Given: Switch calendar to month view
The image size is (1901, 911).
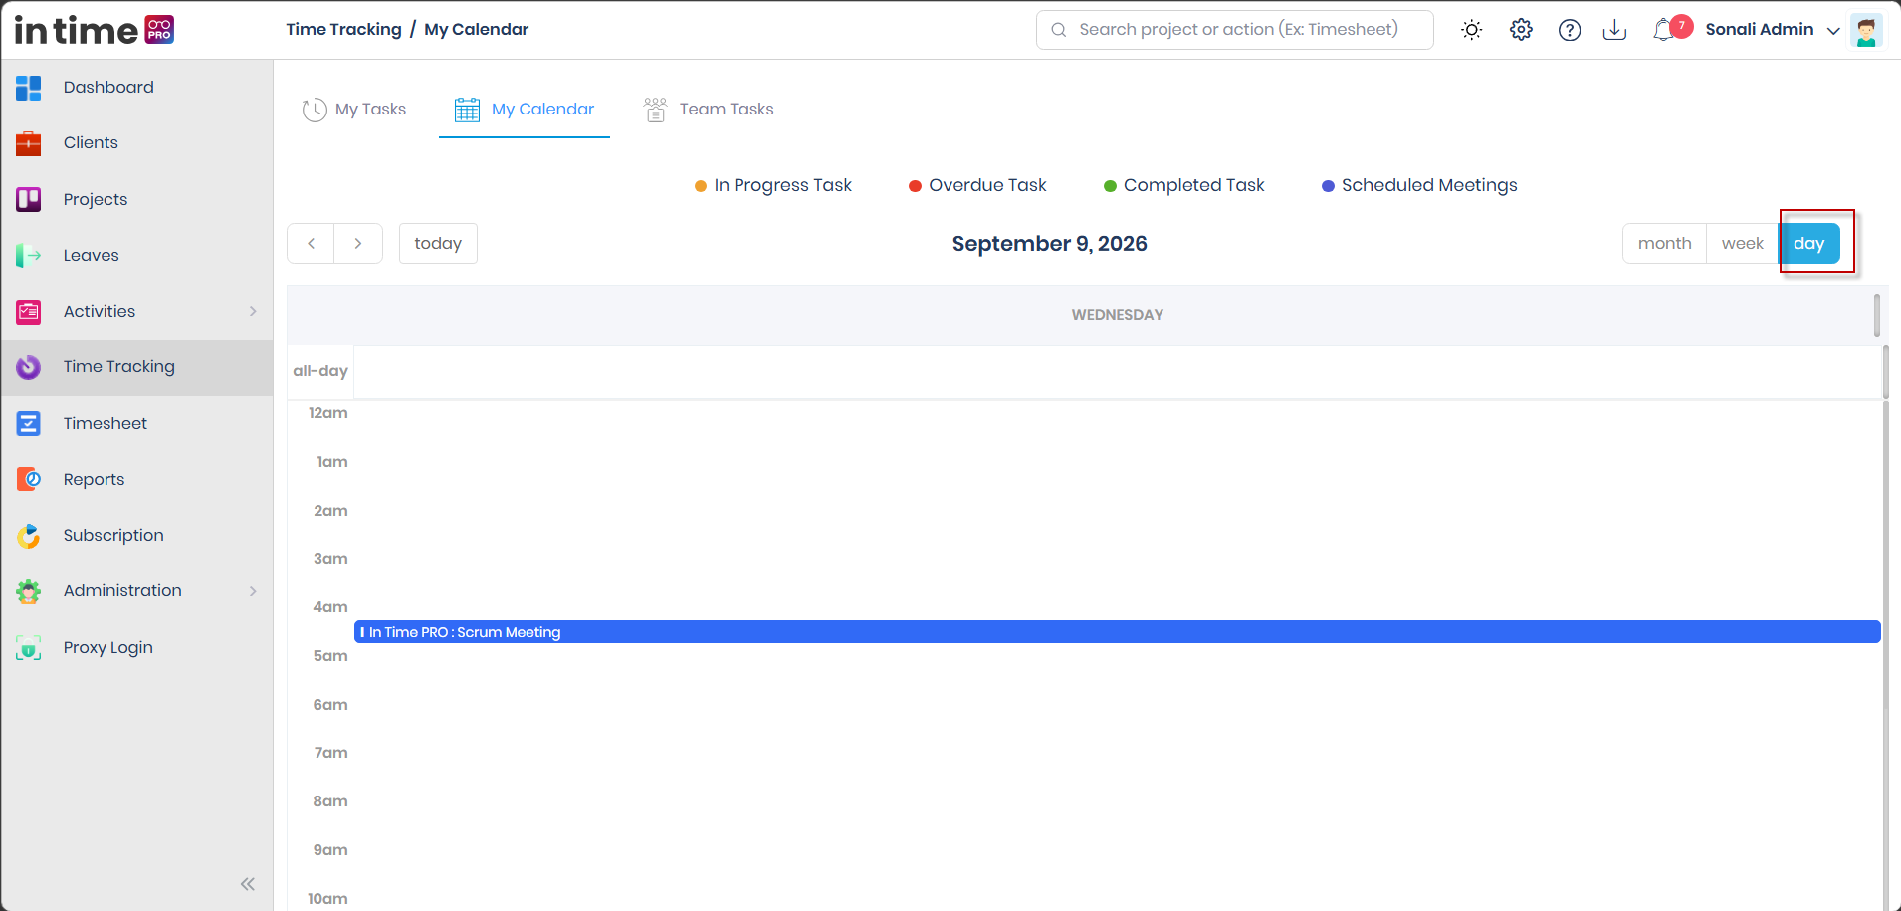Looking at the screenshot, I should pyautogui.click(x=1664, y=244).
